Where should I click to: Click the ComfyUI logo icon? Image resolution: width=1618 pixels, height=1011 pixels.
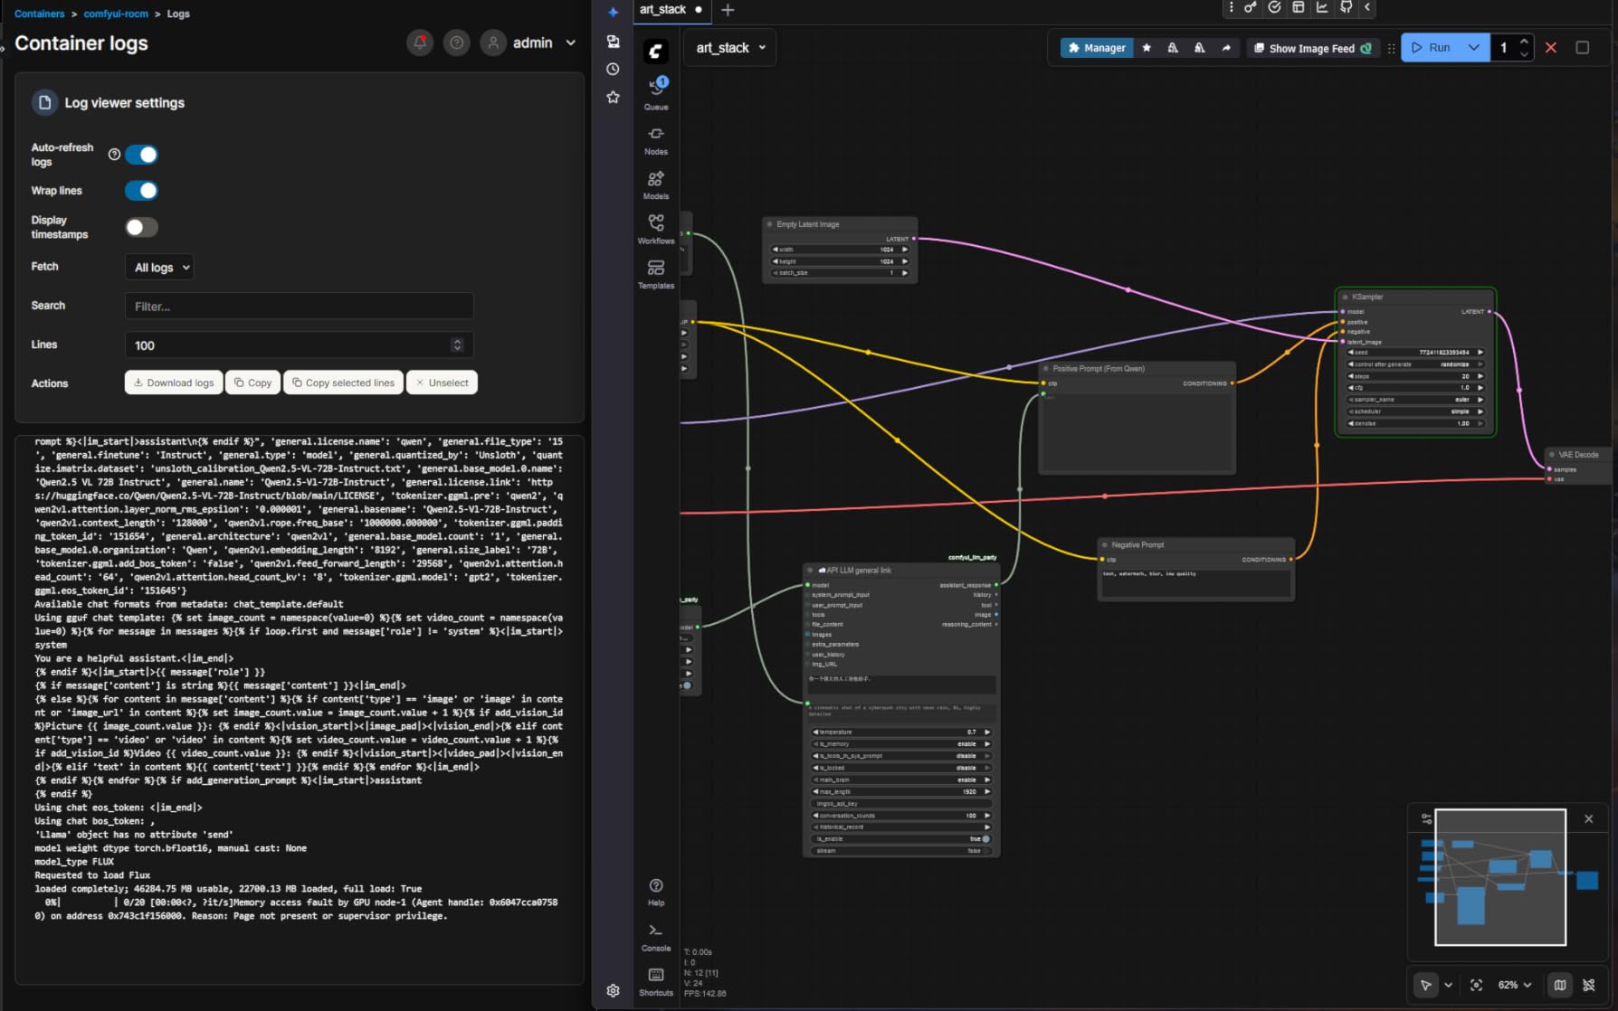[x=656, y=51]
